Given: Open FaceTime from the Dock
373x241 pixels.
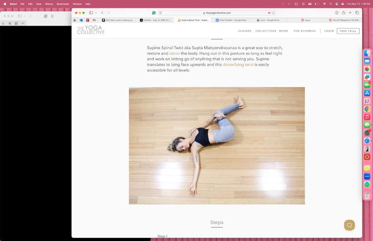Looking at the screenshot, I should 367,85.
